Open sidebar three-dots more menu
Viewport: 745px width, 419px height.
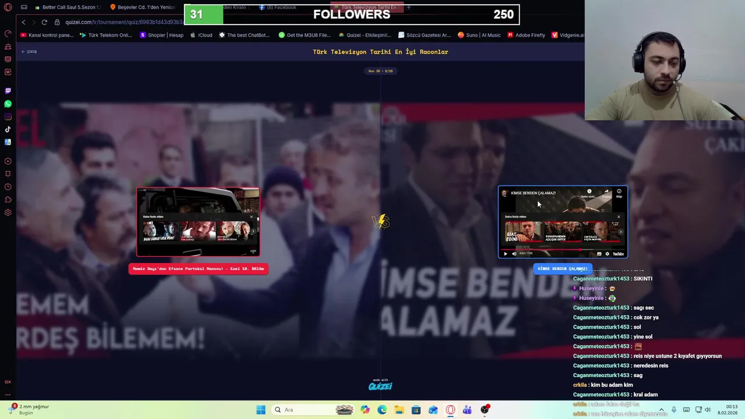[8, 395]
